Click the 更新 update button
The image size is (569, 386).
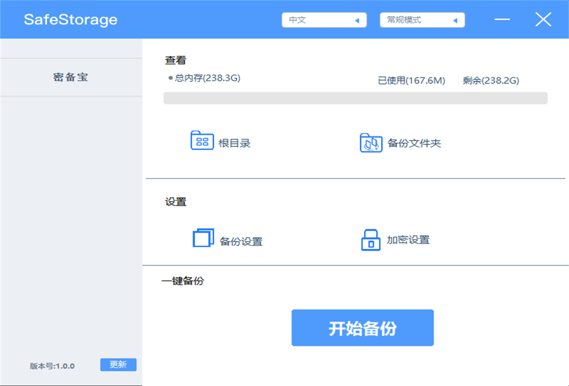coord(118,365)
